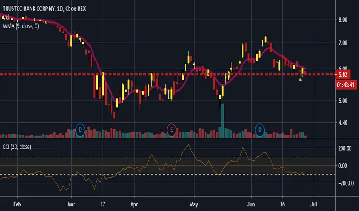Click the Mar label on the time axis
The width and height of the screenshot is (359, 211).
coord(71,204)
